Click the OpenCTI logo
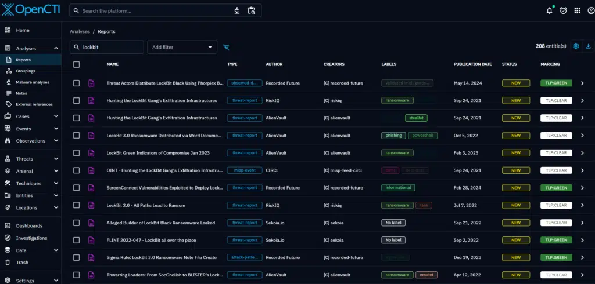The height and width of the screenshot is (284, 595). 31,9
